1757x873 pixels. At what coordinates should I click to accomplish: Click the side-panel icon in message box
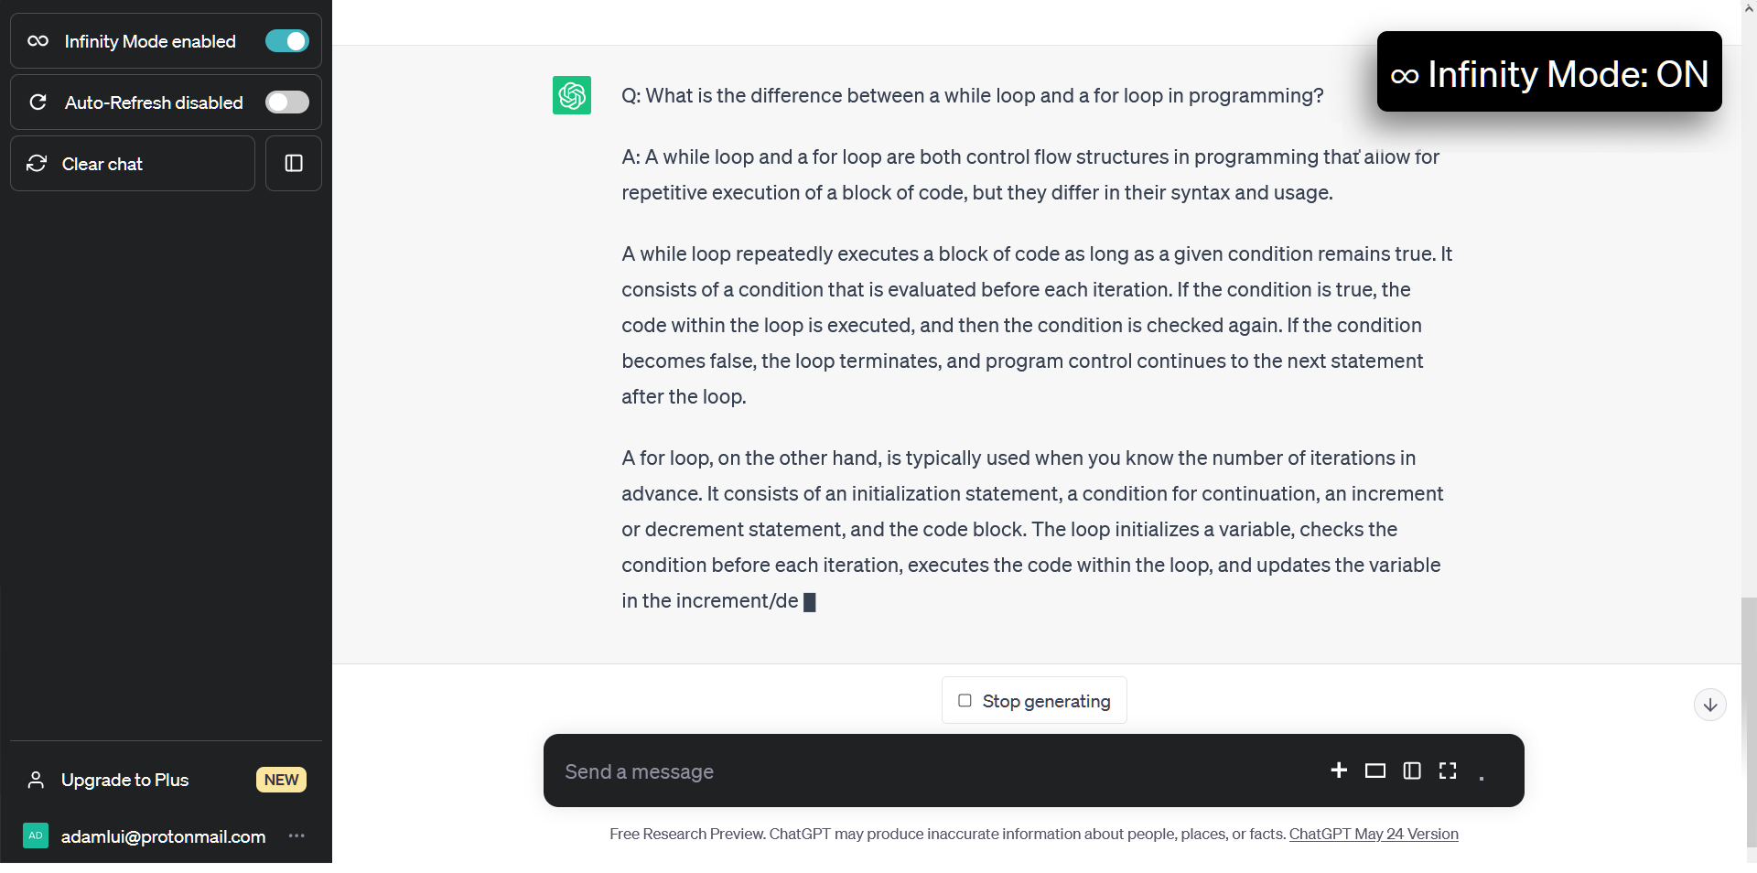point(1412,771)
